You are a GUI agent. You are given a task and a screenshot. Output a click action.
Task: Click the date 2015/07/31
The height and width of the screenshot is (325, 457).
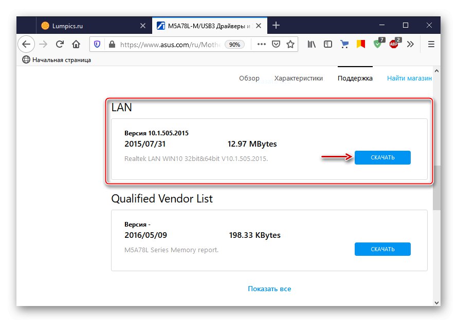tap(145, 144)
